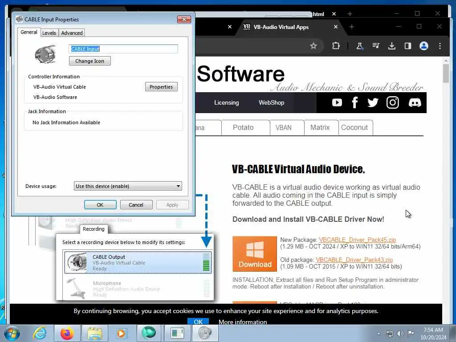Viewport: 456px width, 342px height.
Task: Download VBCABLE_Driver_Pack45.zip link
Action: (357, 240)
